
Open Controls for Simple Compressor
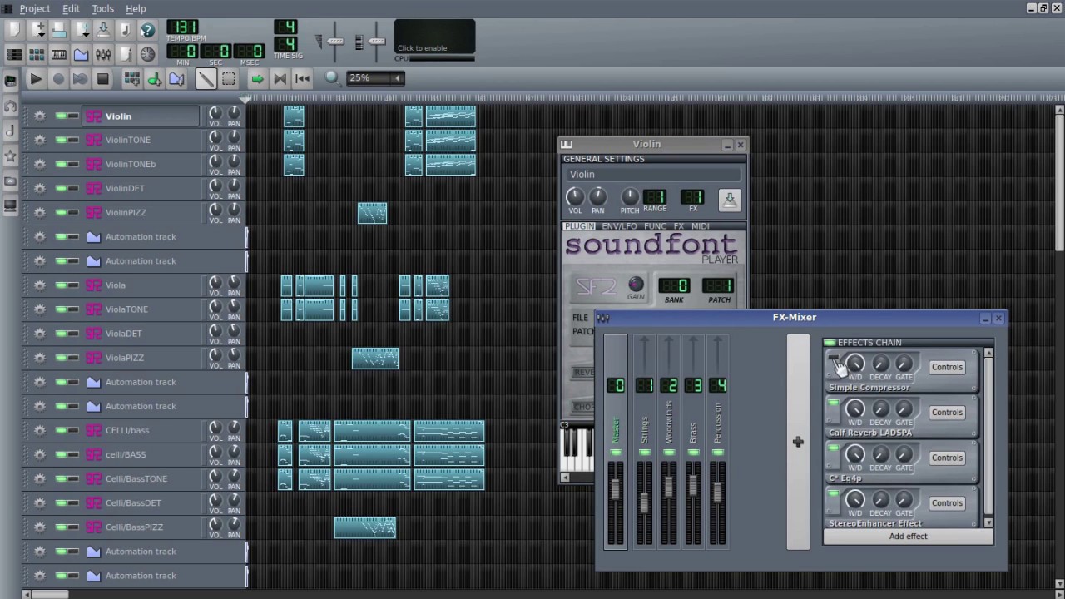point(947,367)
